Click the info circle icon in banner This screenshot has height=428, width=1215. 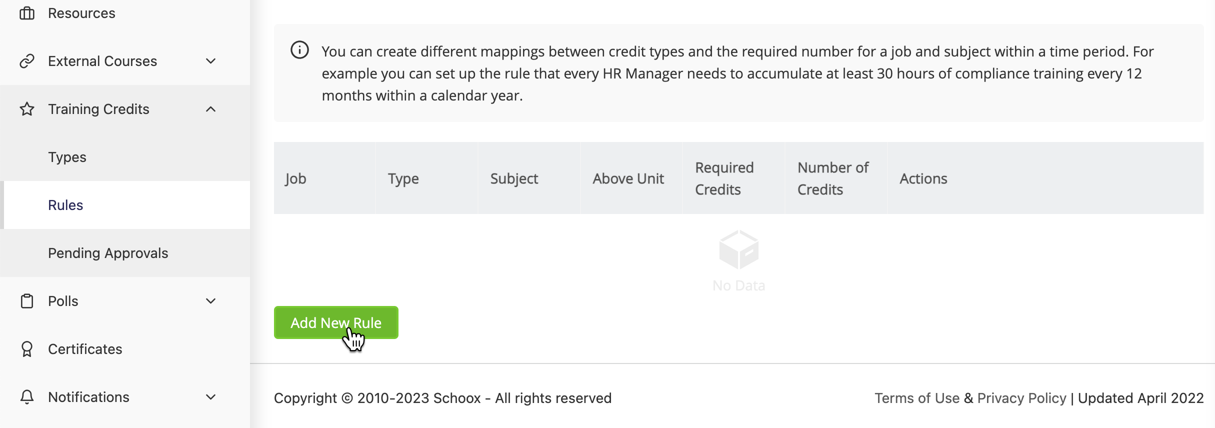pos(299,50)
